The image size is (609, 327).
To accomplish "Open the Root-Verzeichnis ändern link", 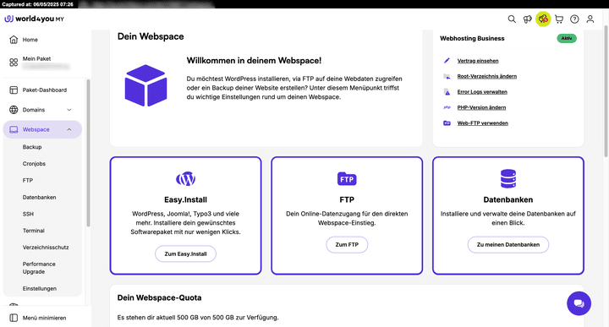I will tap(487, 76).
